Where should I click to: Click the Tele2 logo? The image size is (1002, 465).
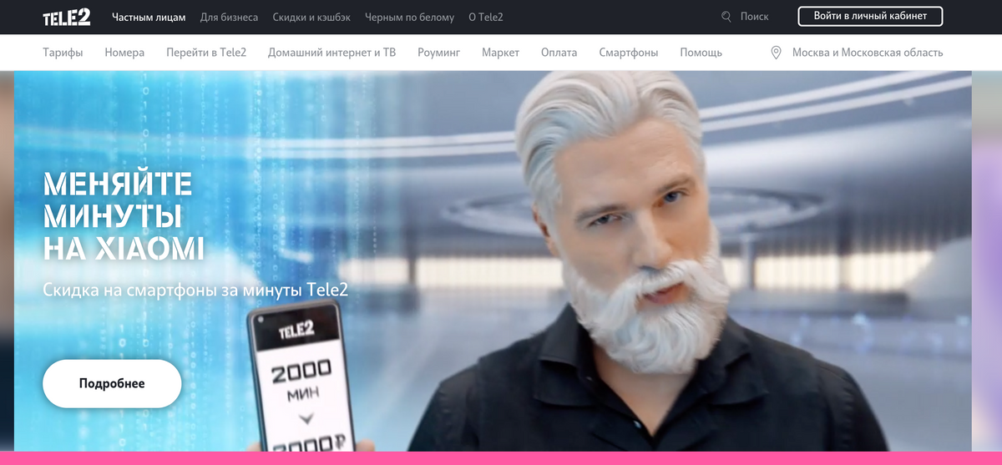pos(67,17)
